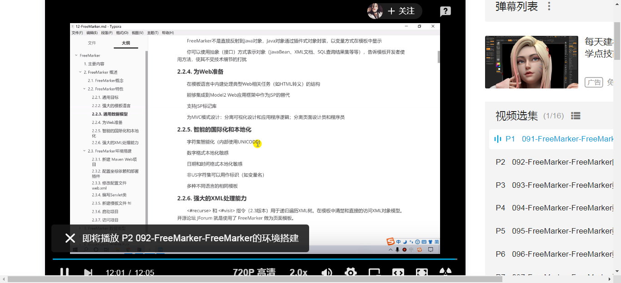Click the 广告 tag label
Image resolution: width=621 pixels, height=283 pixels.
594,83
